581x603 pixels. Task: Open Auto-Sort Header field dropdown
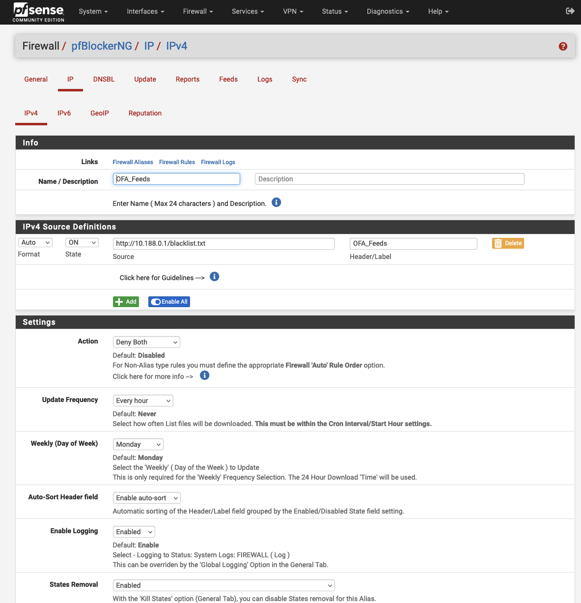[147, 498]
